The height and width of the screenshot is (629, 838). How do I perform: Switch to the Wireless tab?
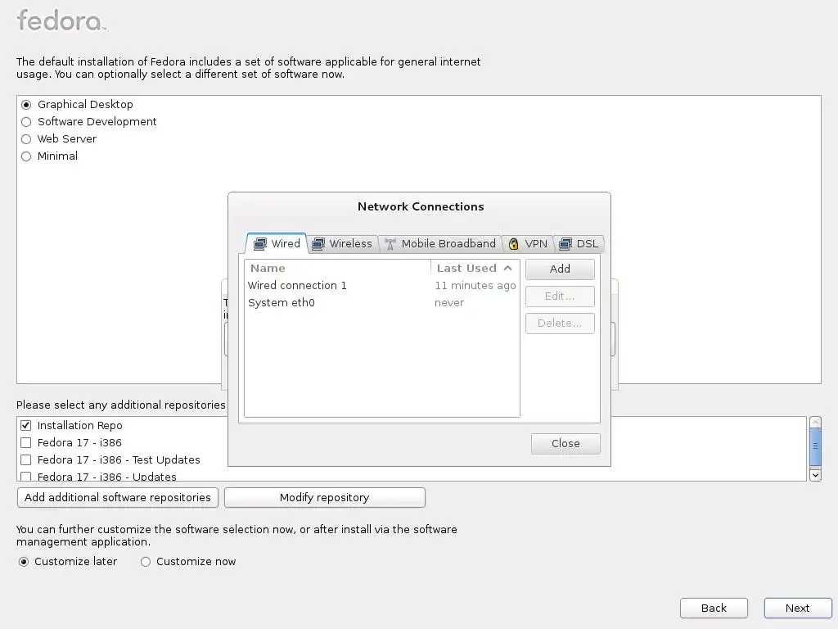click(x=343, y=244)
